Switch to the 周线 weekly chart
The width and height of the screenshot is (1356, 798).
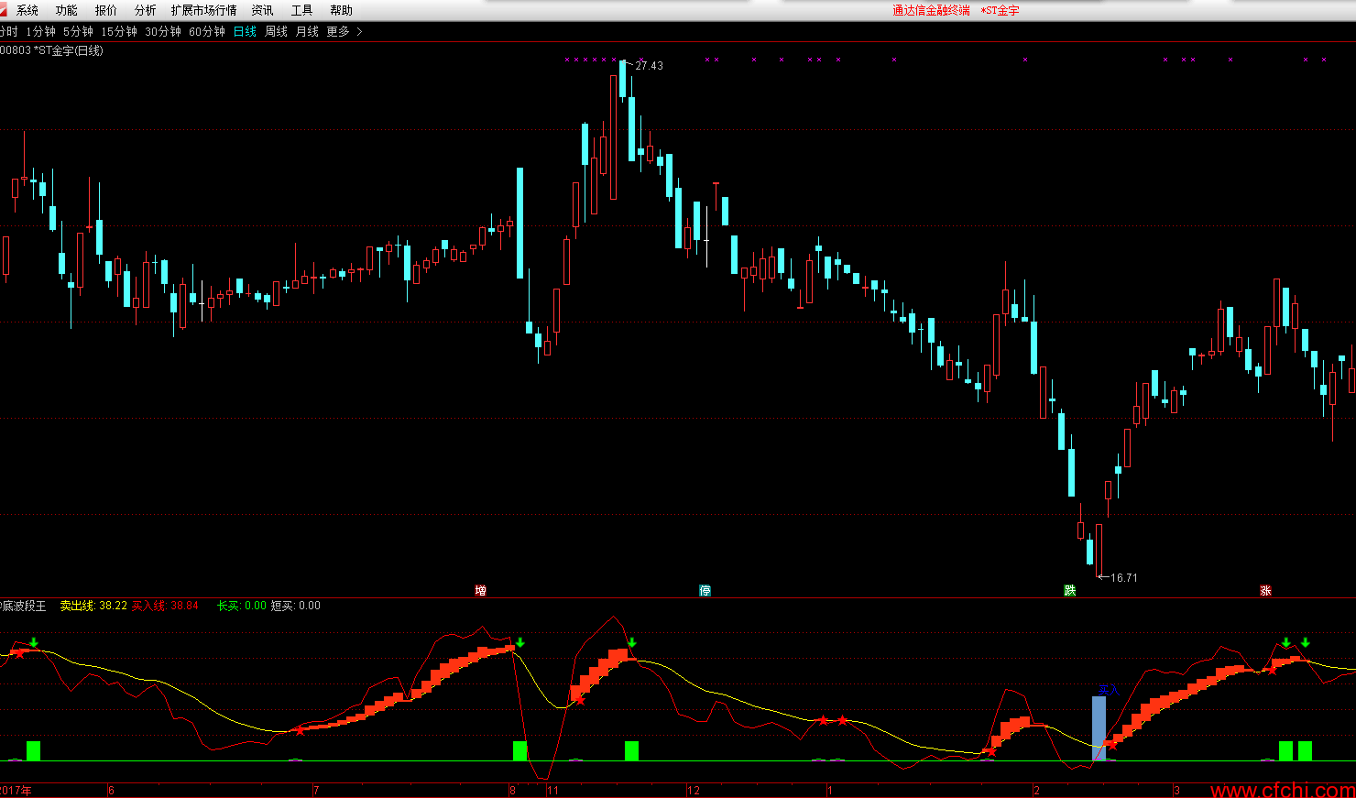click(276, 31)
